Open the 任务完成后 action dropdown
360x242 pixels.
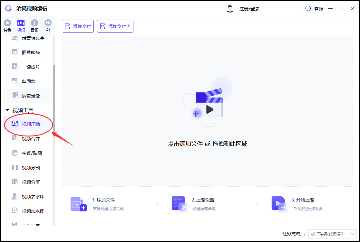click(x=333, y=234)
